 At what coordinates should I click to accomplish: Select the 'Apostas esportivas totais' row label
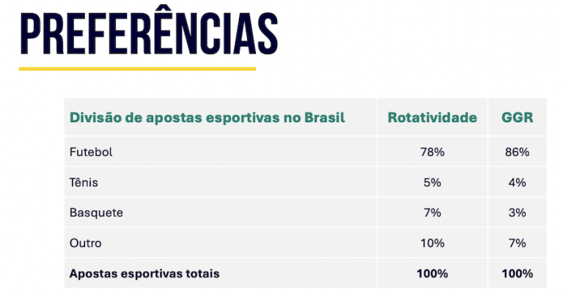144,273
